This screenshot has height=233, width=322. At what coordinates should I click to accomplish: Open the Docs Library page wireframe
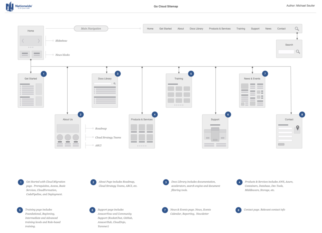(105, 91)
